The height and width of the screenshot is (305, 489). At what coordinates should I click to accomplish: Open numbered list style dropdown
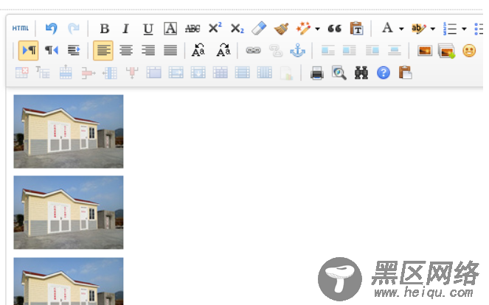tap(464, 29)
